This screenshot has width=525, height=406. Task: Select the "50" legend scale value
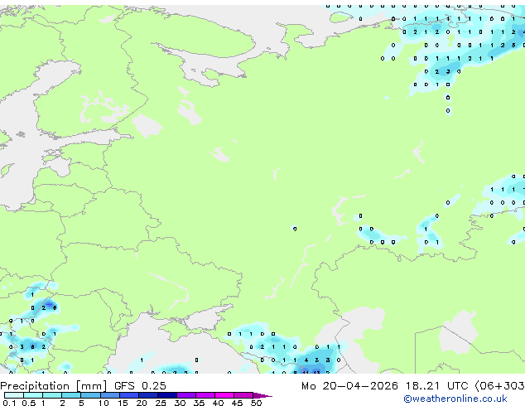pos(256,403)
